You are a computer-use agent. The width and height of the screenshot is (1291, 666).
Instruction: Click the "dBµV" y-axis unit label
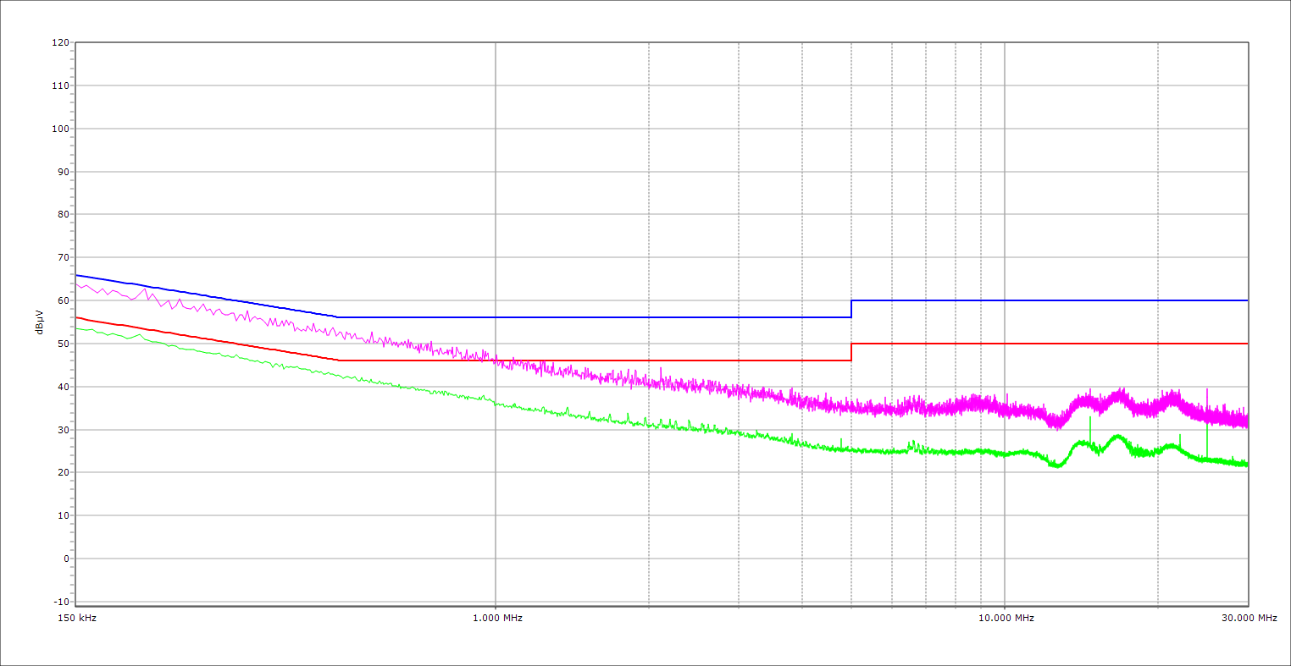tap(40, 322)
